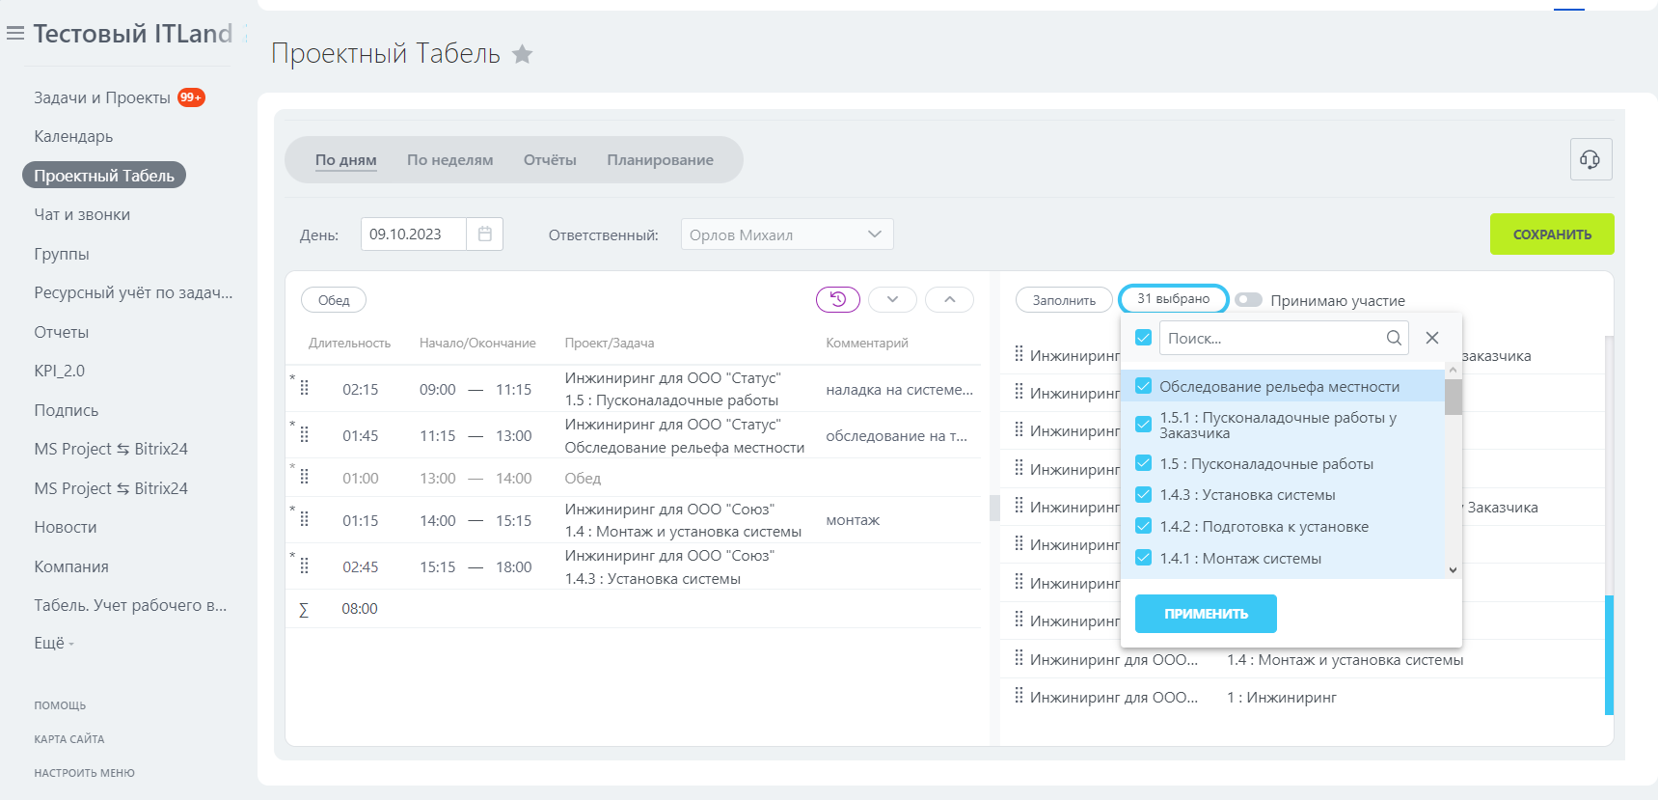Click the drag handle beside 1 : Инжиниринг

point(1019,696)
